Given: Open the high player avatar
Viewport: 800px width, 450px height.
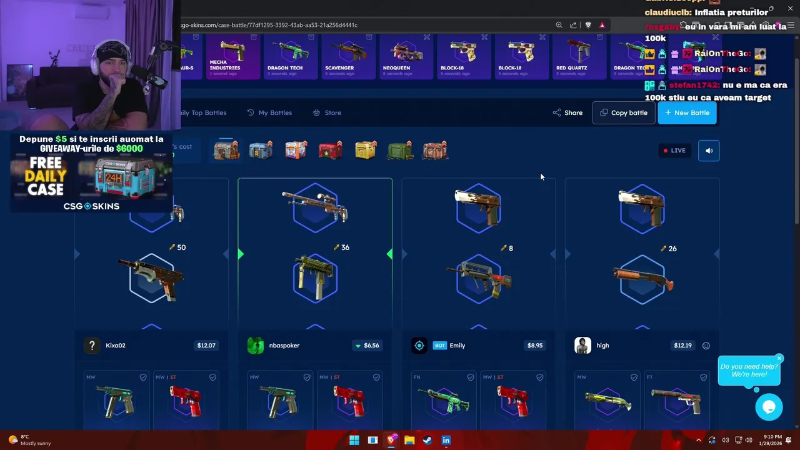Looking at the screenshot, I should point(582,346).
